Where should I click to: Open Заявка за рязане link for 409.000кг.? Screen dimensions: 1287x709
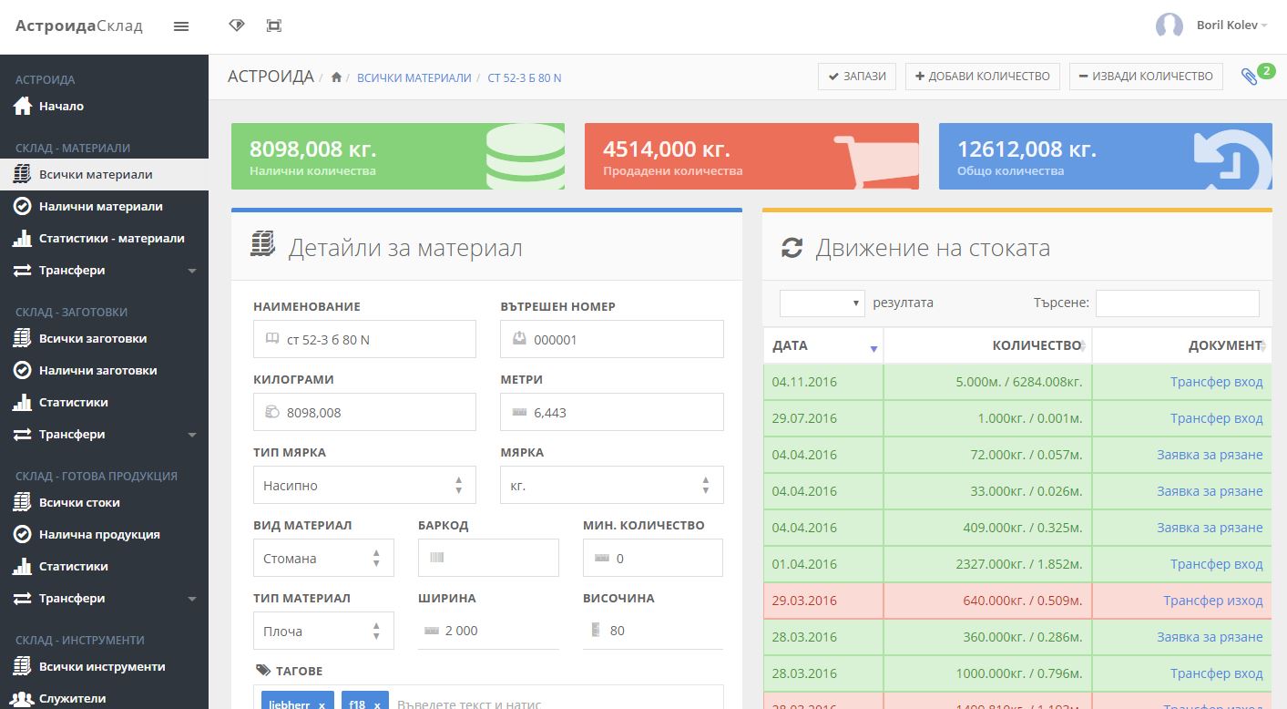click(1210, 528)
